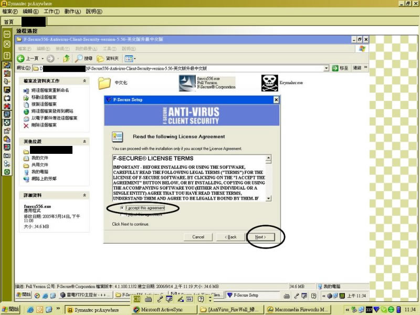The image size is (420, 315).
Task: Select the Keymaker.exe skull icon
Action: click(x=269, y=83)
